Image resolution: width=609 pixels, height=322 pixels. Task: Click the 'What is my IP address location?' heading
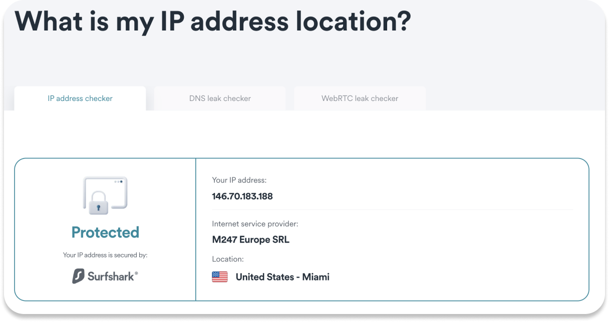point(212,21)
